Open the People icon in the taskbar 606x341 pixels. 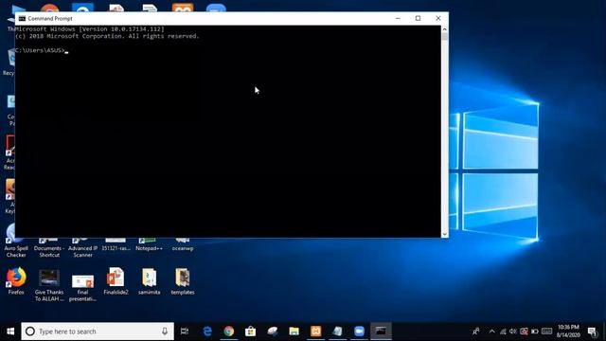pyautogui.click(x=475, y=332)
